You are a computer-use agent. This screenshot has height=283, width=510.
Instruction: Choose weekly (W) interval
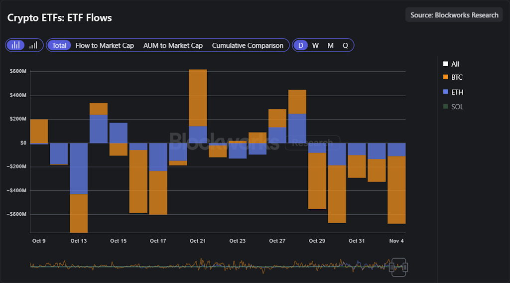(x=315, y=45)
